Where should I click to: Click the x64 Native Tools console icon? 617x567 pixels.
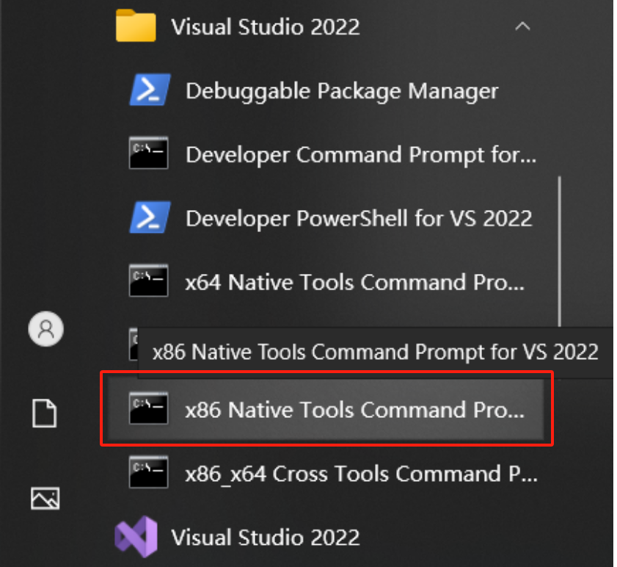[x=148, y=280]
